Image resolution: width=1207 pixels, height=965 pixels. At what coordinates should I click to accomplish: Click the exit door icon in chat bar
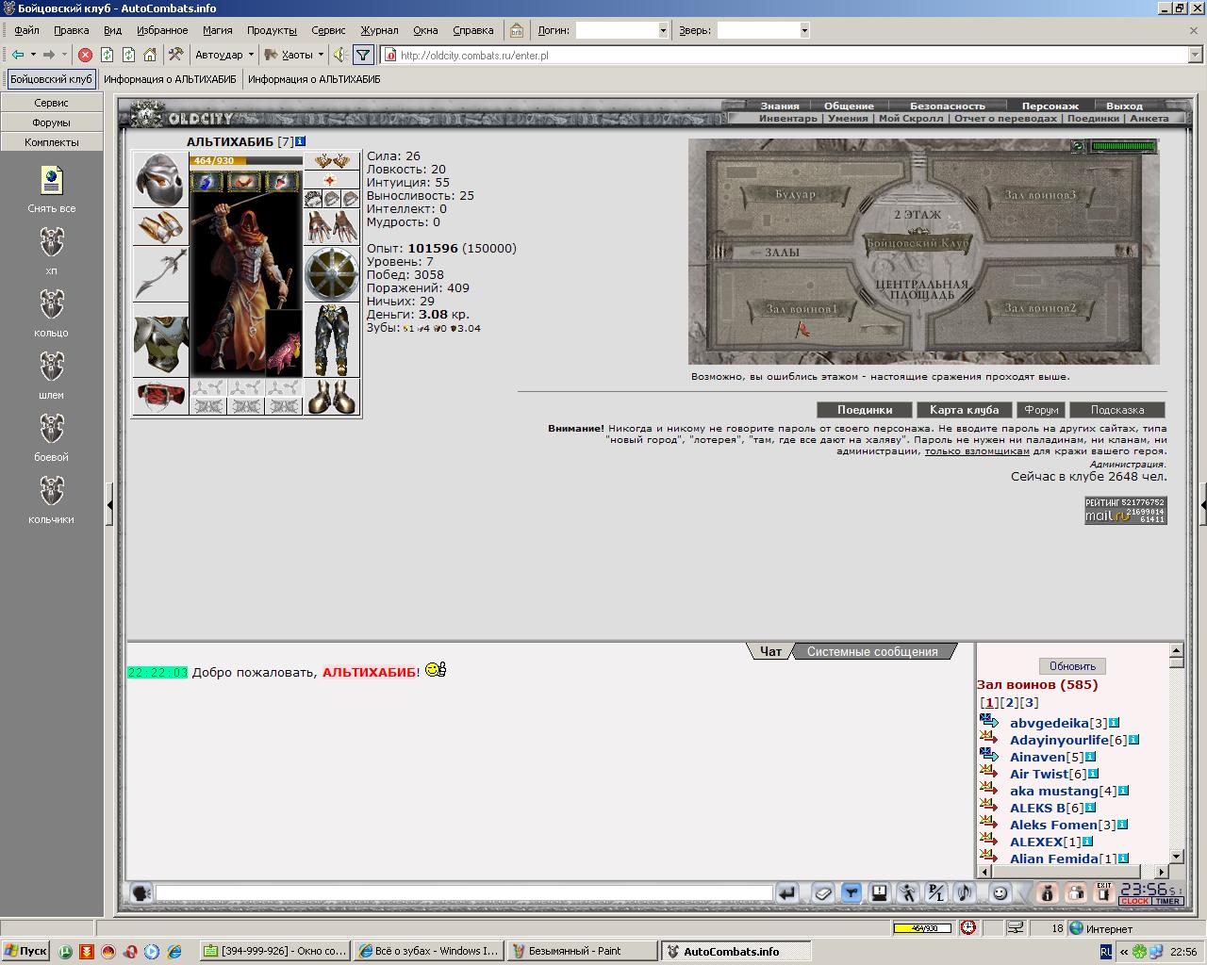[x=1103, y=892]
